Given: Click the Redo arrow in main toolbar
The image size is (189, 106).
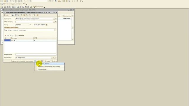Looking at the screenshot, I should (27, 1).
